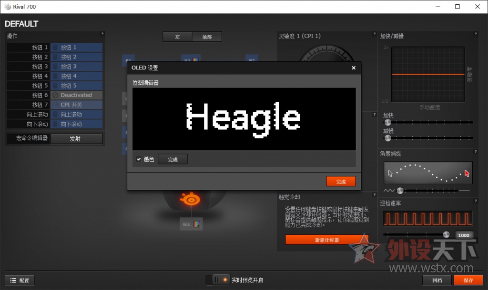Image resolution: width=488 pixels, height=290 pixels.
Task: Click help icon of 巡检速率 panel
Action: pos(475,202)
